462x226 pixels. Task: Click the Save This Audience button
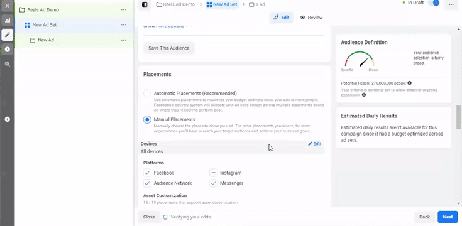pyautogui.click(x=169, y=48)
